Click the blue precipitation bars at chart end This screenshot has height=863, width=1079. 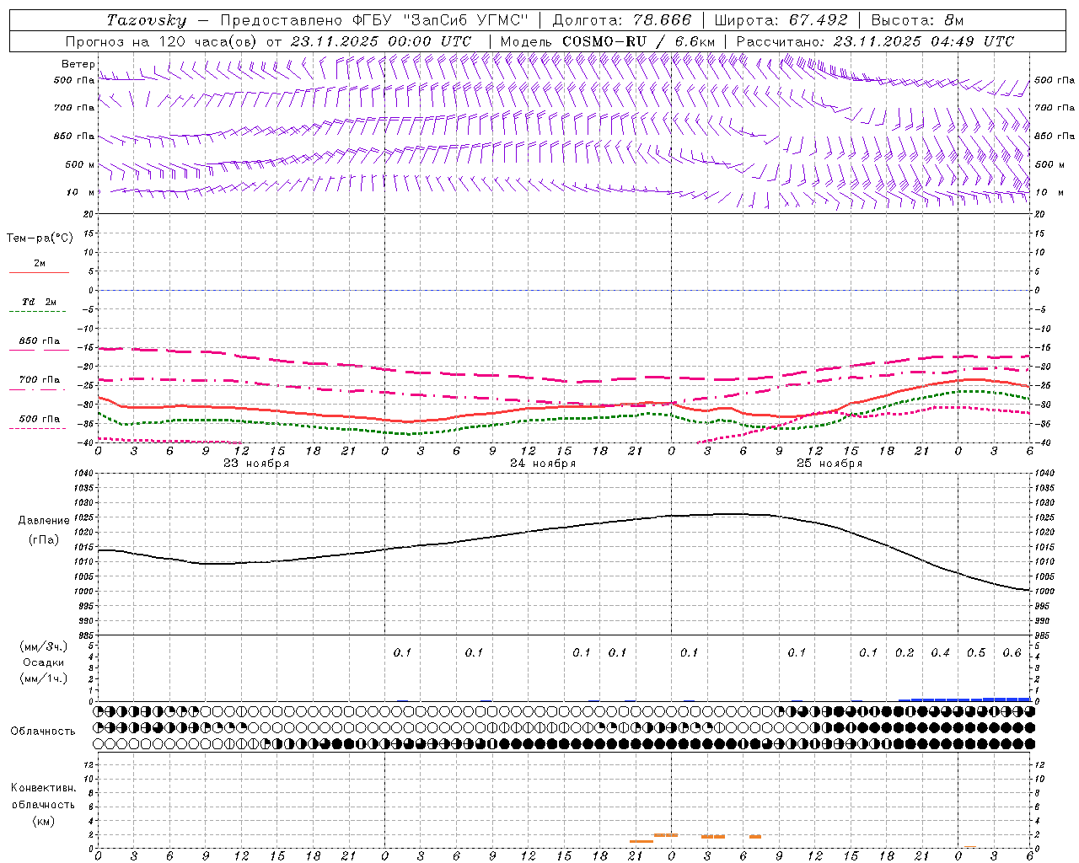(964, 699)
